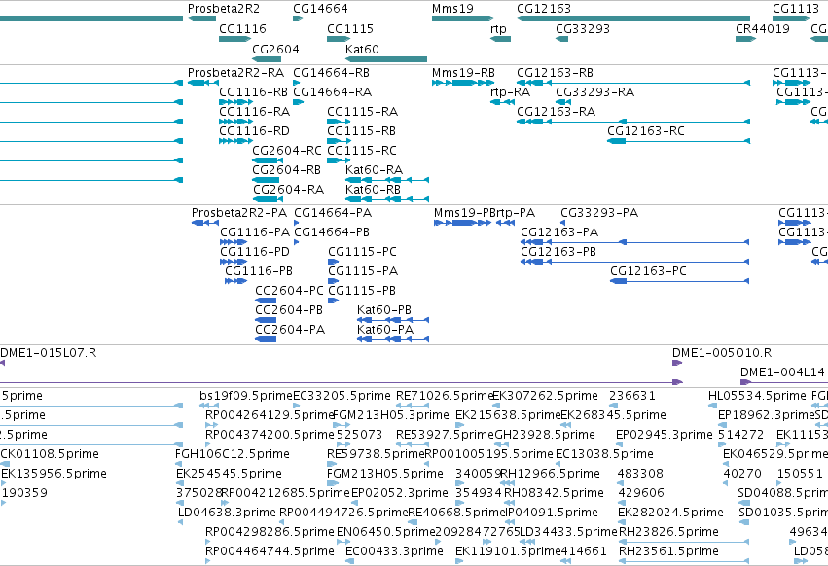The height and width of the screenshot is (566, 828).
Task: Click the CG1115-RC transcript label
Action: coord(362,151)
